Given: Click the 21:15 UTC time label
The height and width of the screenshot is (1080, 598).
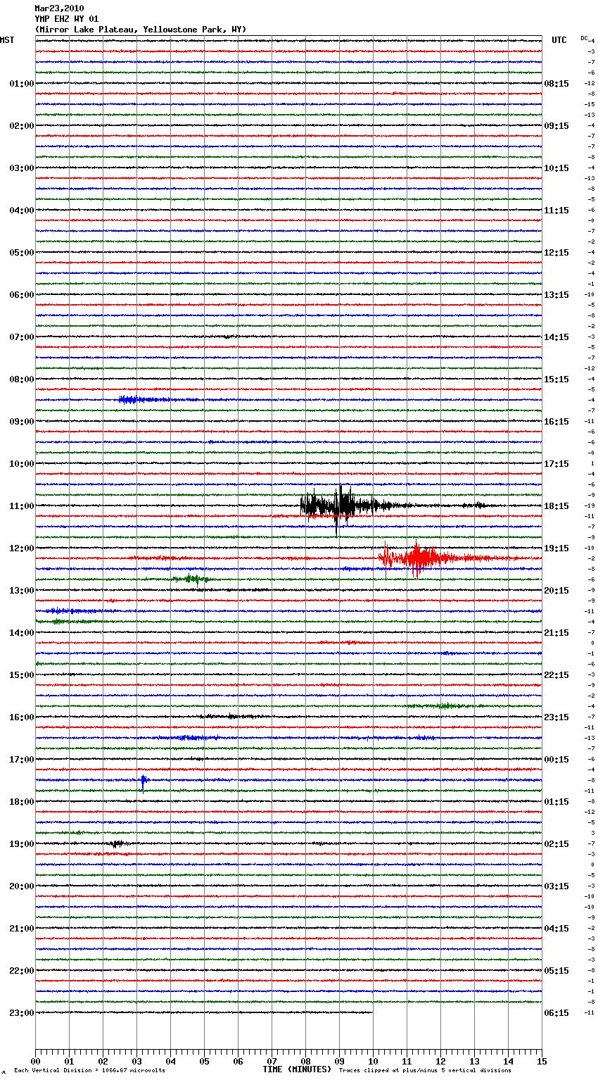Looking at the screenshot, I should (x=556, y=633).
